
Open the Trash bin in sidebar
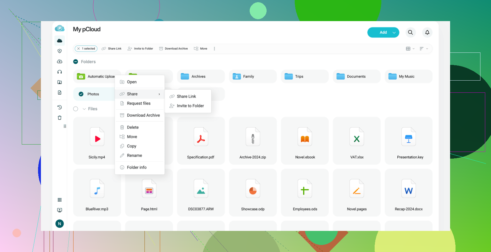pos(59,118)
